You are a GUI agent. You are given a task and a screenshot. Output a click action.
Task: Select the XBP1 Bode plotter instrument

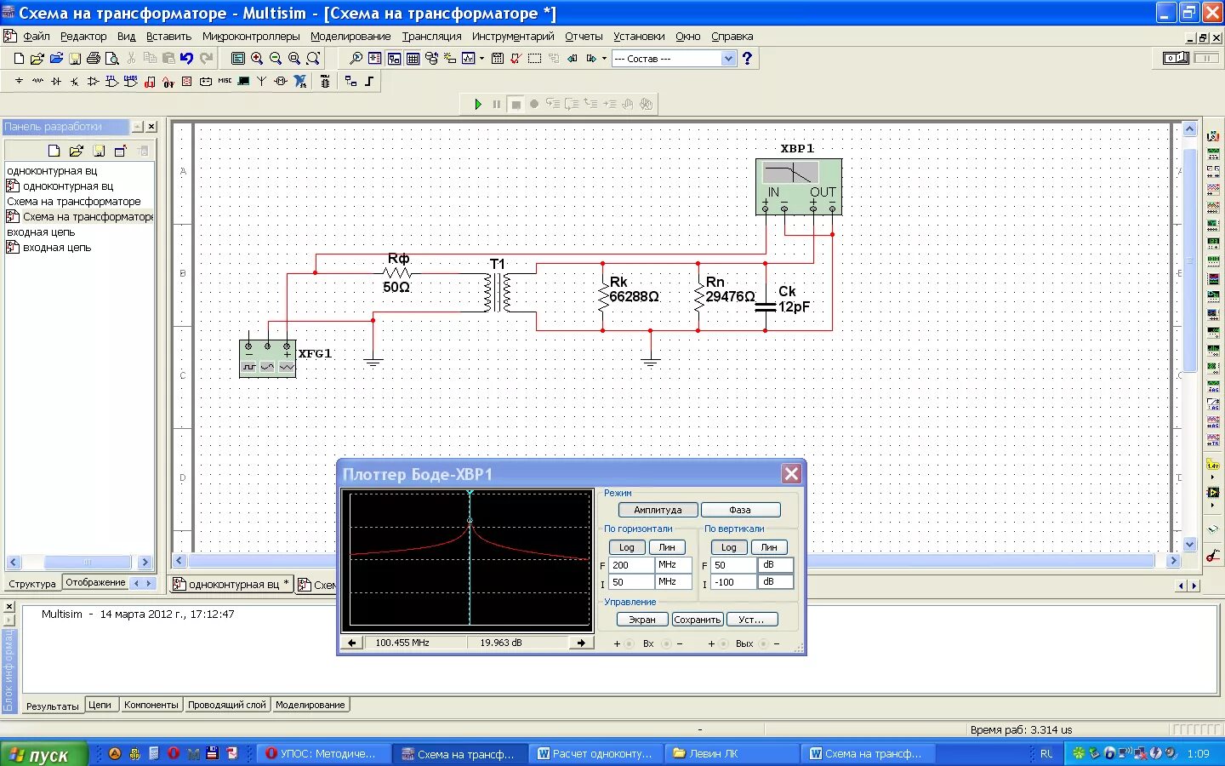[x=799, y=186]
